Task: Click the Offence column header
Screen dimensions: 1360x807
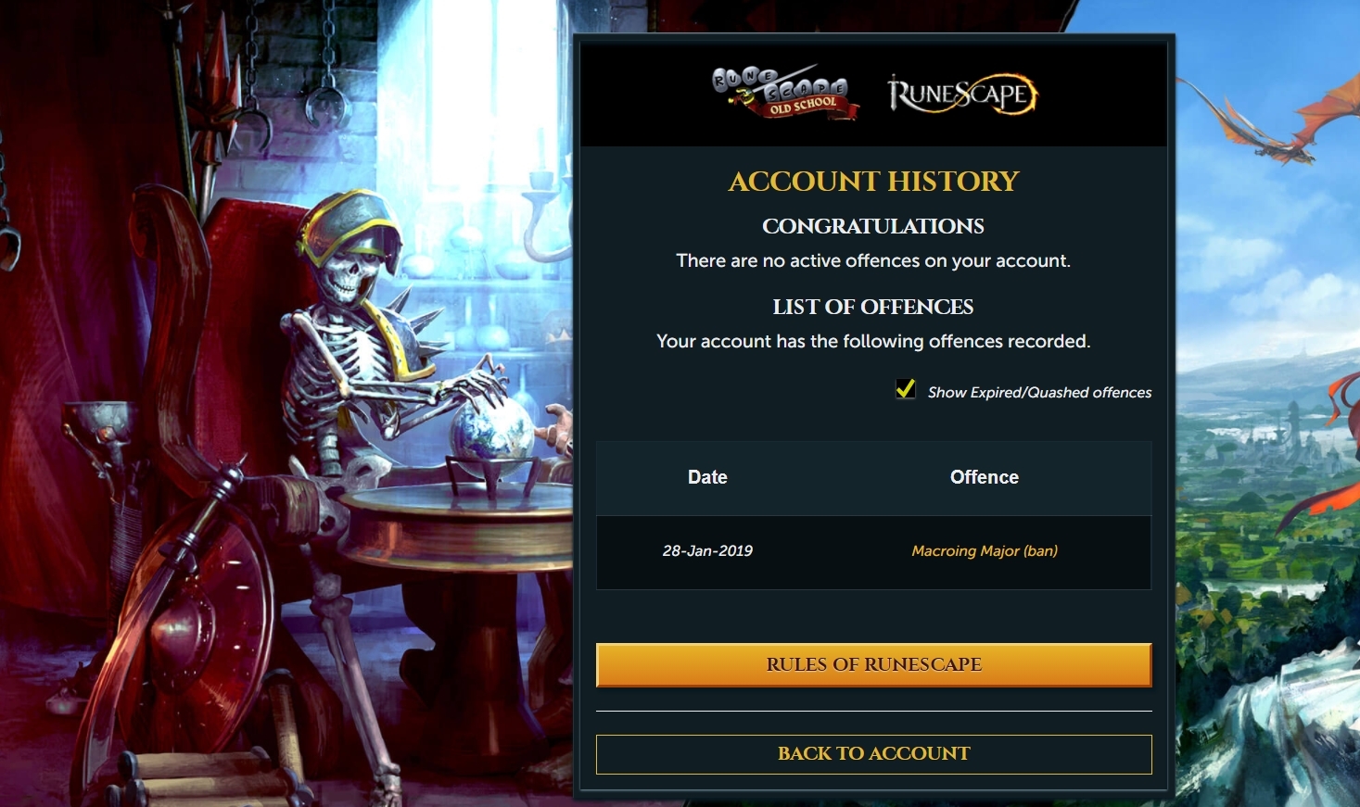Action: click(x=985, y=477)
